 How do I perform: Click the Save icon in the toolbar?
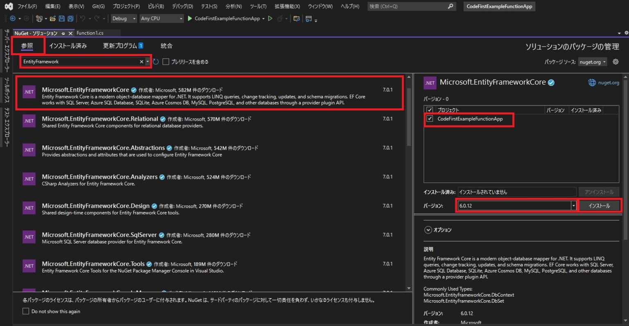[63, 18]
